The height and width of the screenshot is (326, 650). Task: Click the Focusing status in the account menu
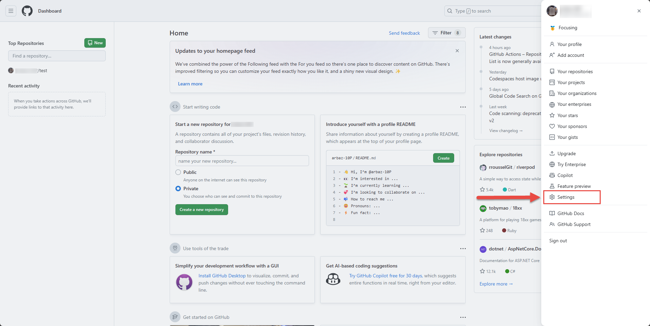pyautogui.click(x=567, y=28)
